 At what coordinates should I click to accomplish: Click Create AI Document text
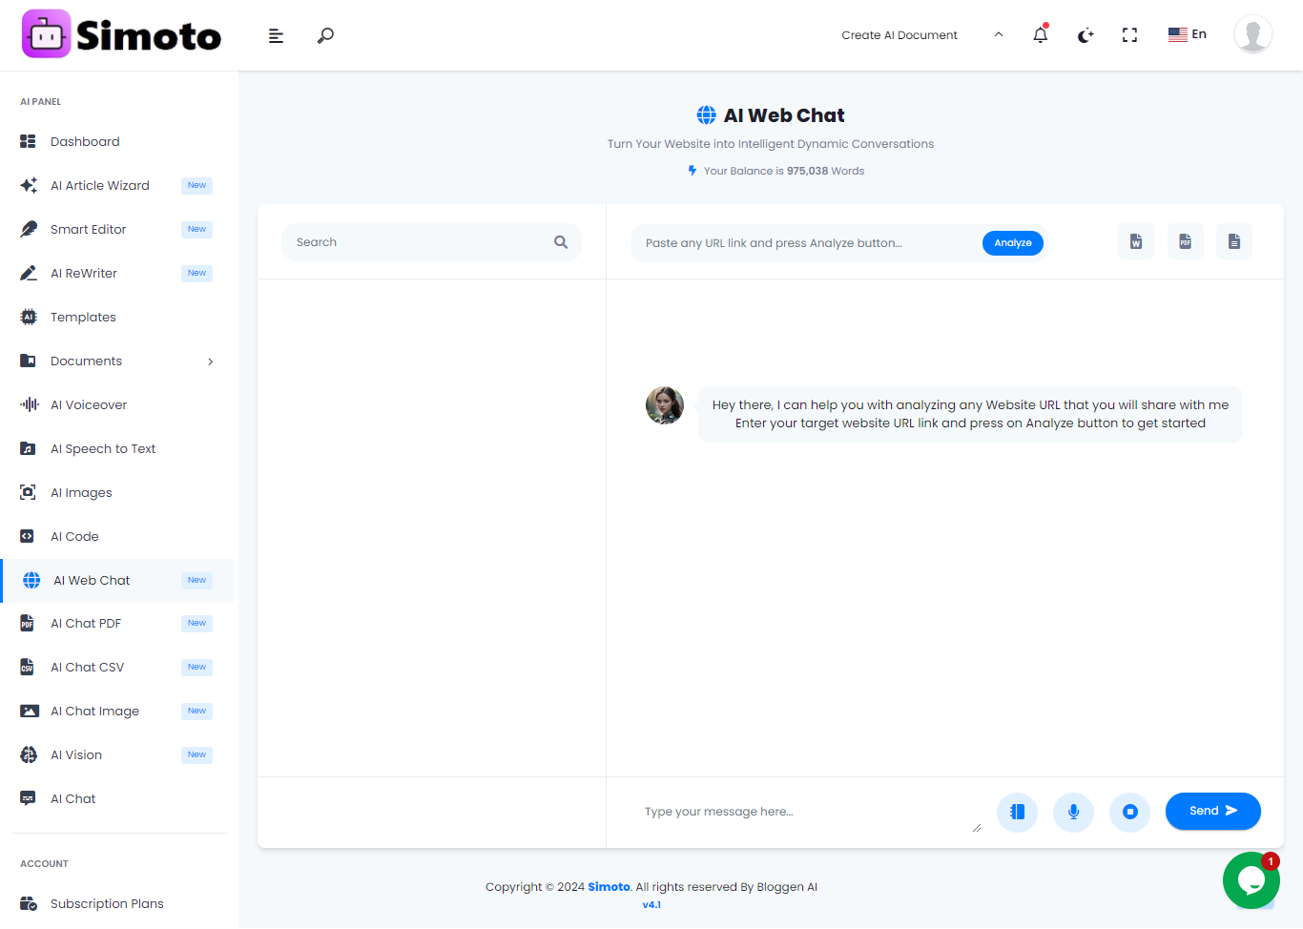[x=900, y=35]
